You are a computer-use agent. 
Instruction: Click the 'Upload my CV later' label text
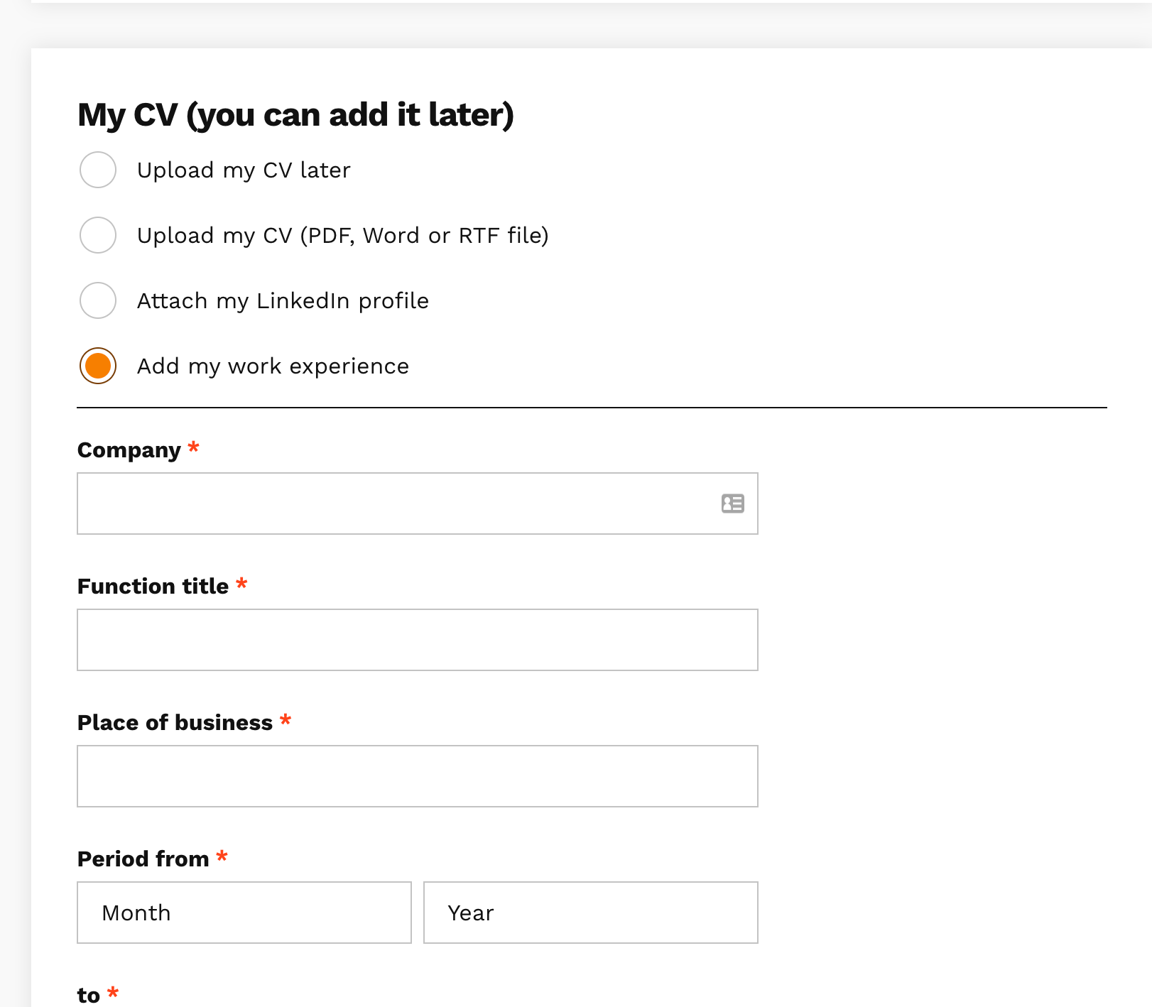pos(244,170)
